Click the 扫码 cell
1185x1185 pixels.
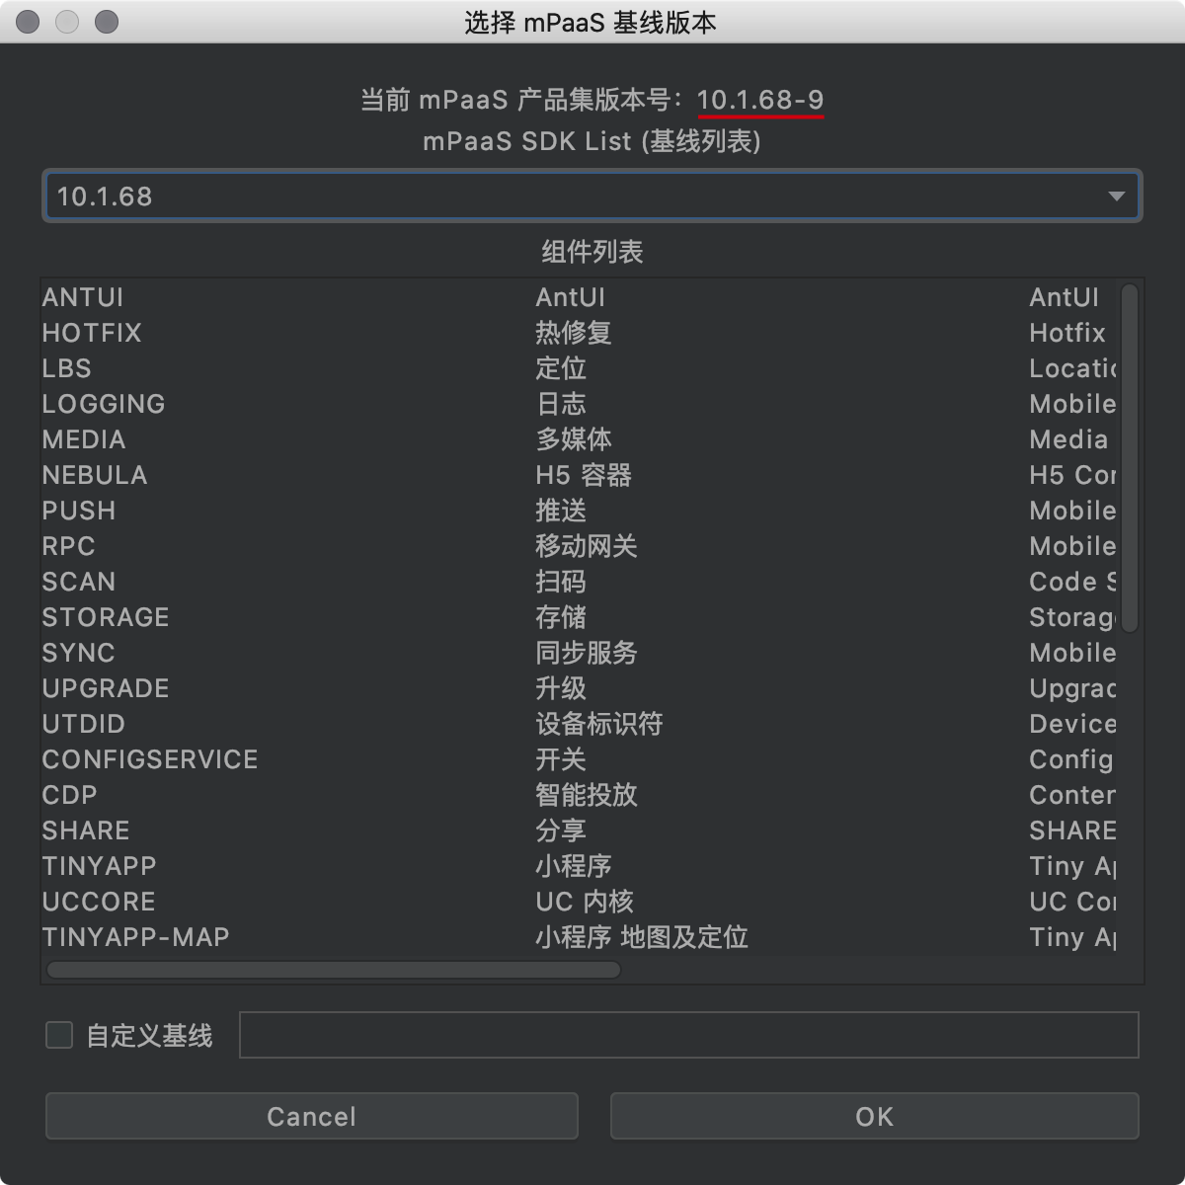(561, 582)
